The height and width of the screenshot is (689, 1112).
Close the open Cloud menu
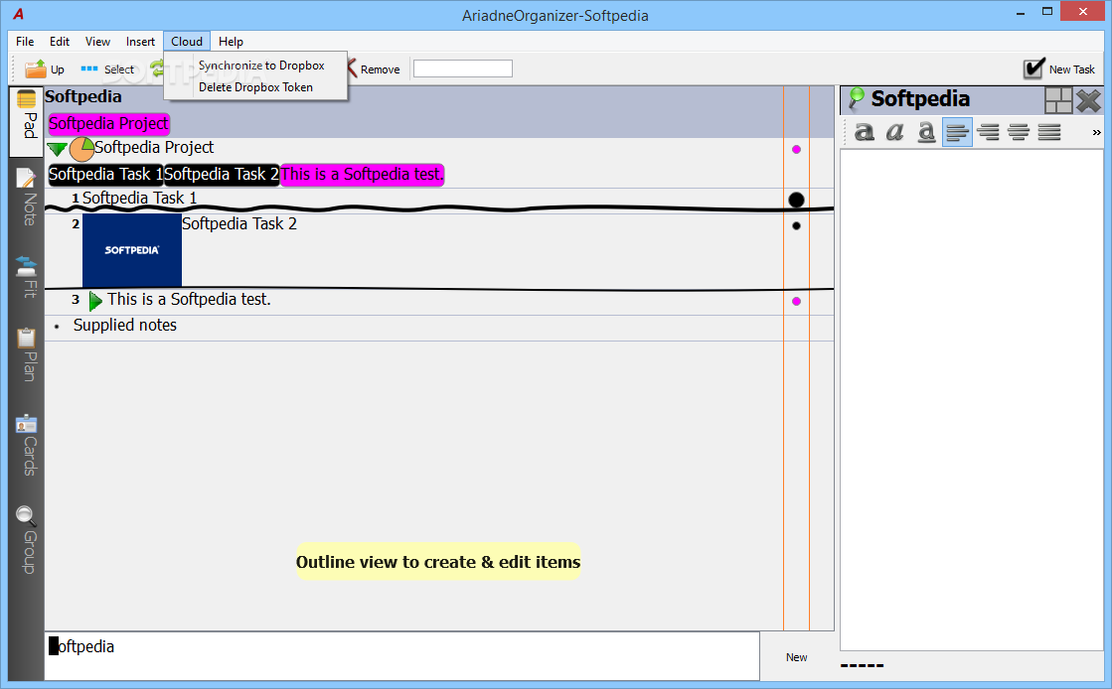(187, 41)
